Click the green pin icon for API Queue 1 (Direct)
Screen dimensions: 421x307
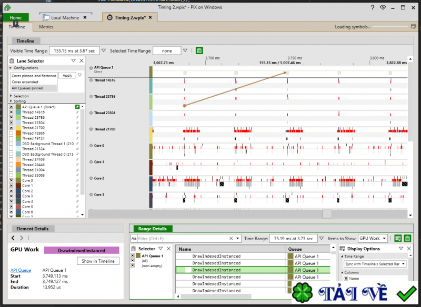[77, 107]
